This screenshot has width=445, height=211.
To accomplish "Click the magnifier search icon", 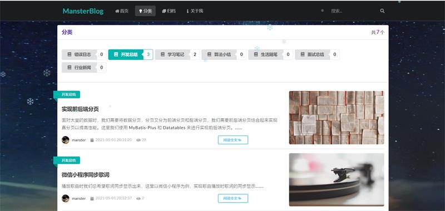I will (x=382, y=11).
